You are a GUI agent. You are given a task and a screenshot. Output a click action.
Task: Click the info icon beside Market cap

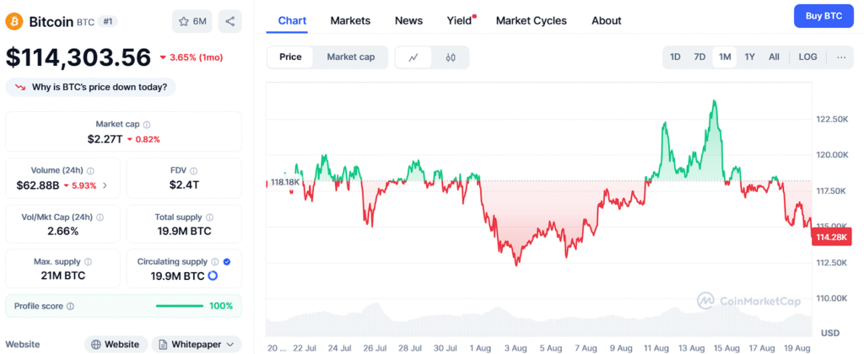147,125
